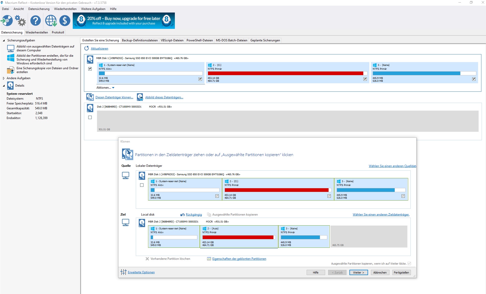Click the Fertigstellen button

coord(401,273)
